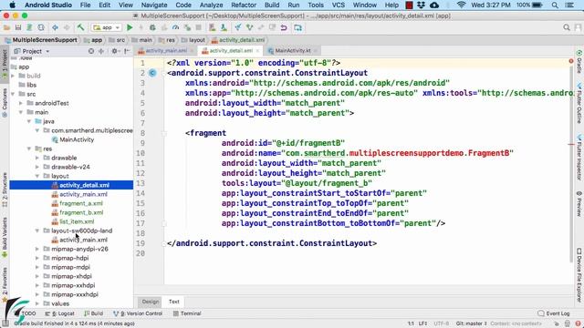
Task: Expand the mipmap-hdpi folder
Action: point(37,258)
